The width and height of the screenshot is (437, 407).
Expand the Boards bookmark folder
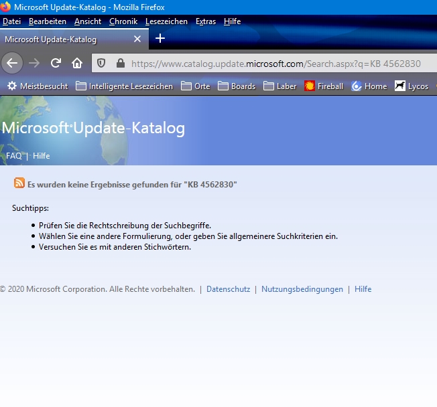pos(237,86)
